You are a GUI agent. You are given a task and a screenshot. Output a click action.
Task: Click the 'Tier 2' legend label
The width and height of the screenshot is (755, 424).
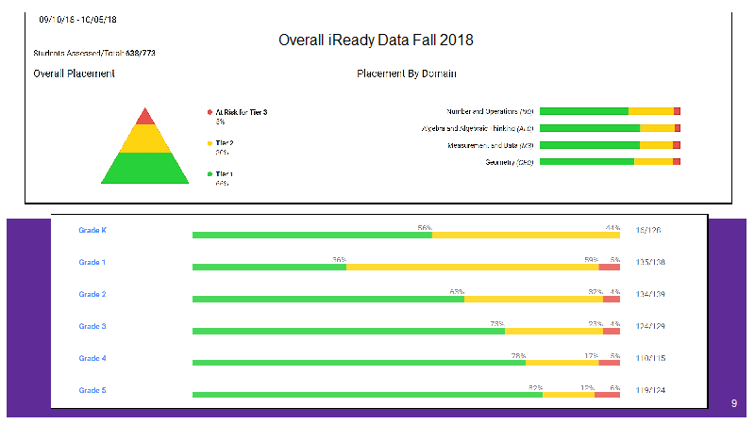point(225,143)
